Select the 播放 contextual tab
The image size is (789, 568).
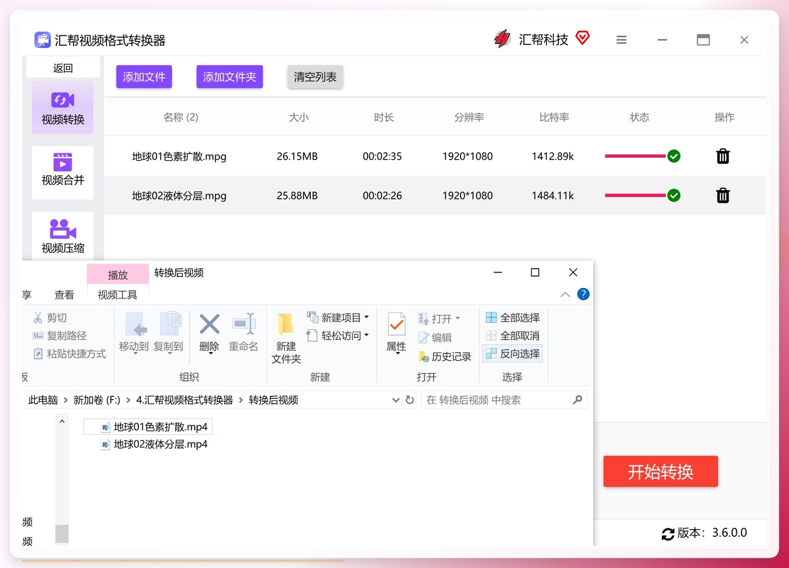118,275
